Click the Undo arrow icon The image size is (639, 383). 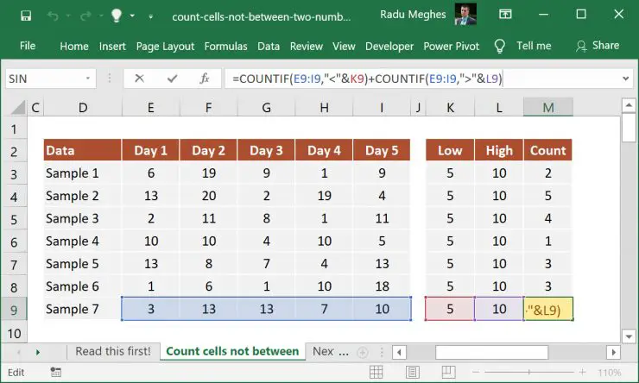tap(53, 16)
